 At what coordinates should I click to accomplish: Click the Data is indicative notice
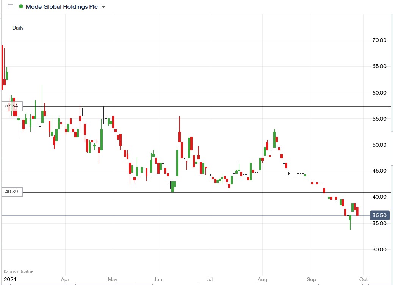(x=18, y=271)
